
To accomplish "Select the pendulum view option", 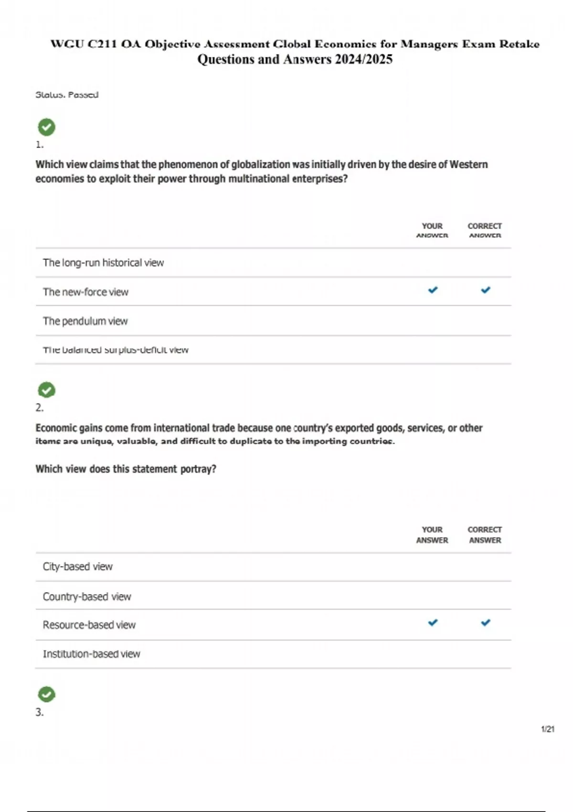I will (85, 321).
